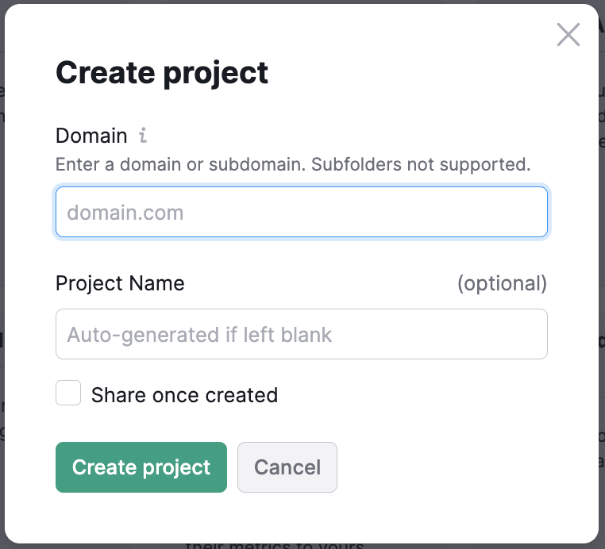Select the highlighted Domain text box
Screen dimensions: 605x549
point(302,213)
